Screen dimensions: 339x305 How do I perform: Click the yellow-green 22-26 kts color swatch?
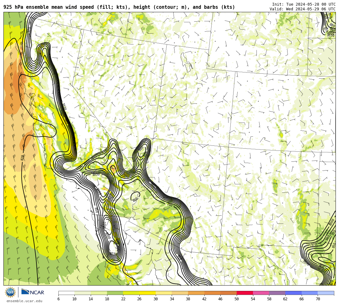[131, 293]
